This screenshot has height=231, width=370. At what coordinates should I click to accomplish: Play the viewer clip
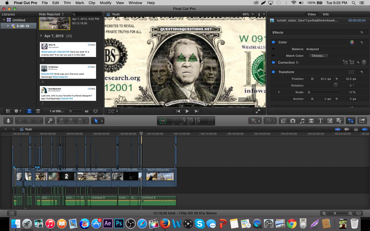[x=187, y=111]
